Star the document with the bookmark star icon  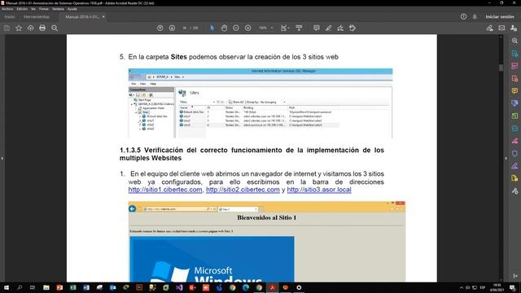[19, 28]
